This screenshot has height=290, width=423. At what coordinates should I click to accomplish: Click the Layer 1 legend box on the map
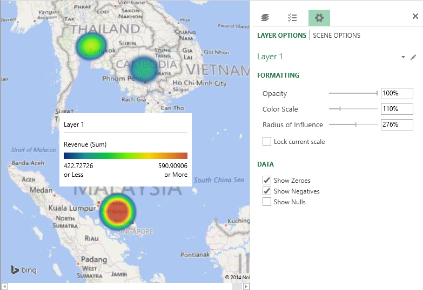point(125,150)
